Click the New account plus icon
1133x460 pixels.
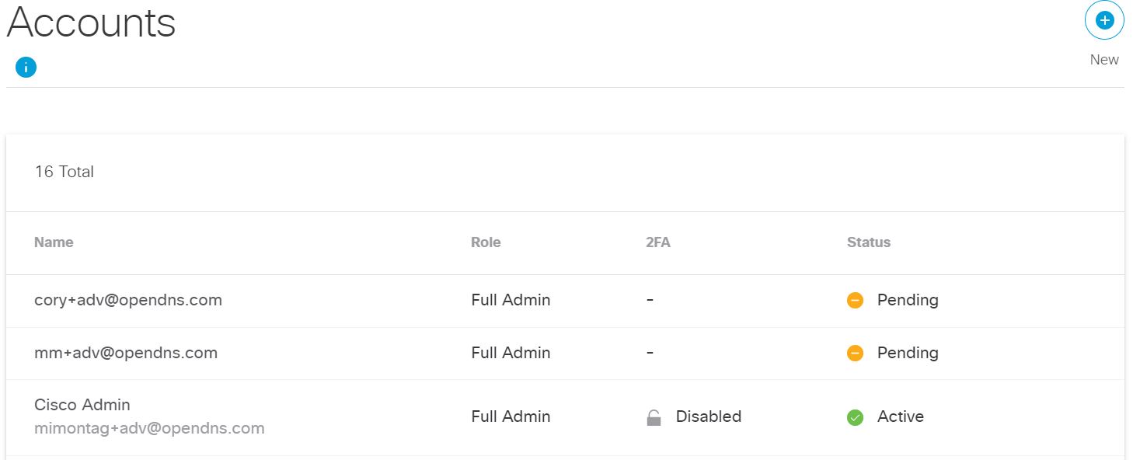click(1104, 20)
